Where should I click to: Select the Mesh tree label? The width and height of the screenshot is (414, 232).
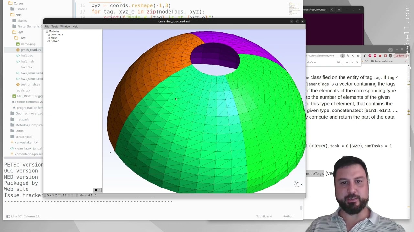(x=54, y=38)
